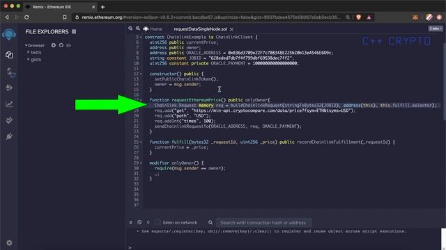
Task: Open the Remix home logo icon
Action: tap(9, 34)
